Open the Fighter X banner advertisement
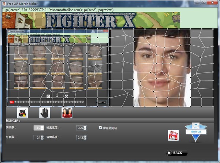This screenshot has width=220, height=163. click(91, 20)
